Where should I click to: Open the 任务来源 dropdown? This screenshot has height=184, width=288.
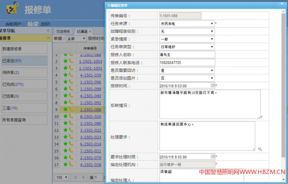pyautogui.click(x=187, y=24)
